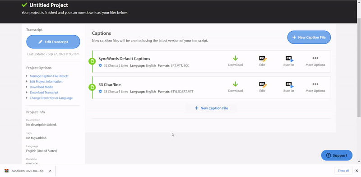The width and height of the screenshot is (361, 177).
Task: Download the 33 Char/line caption file
Action: [235, 87]
